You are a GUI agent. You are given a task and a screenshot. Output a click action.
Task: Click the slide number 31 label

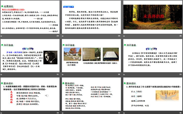pos(58,74)
